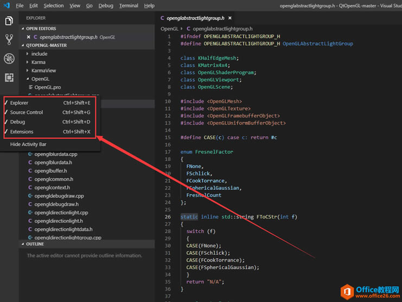This screenshot has height=302, width=402.
Task: Collapse the Outline section
Action: tap(23, 244)
